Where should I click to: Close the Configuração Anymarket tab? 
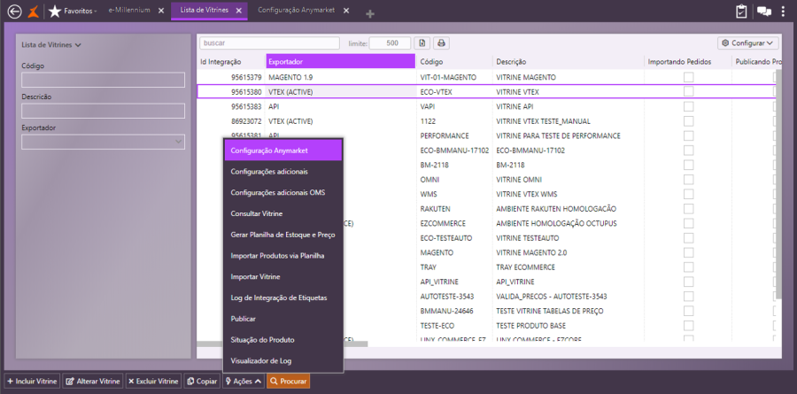346,11
